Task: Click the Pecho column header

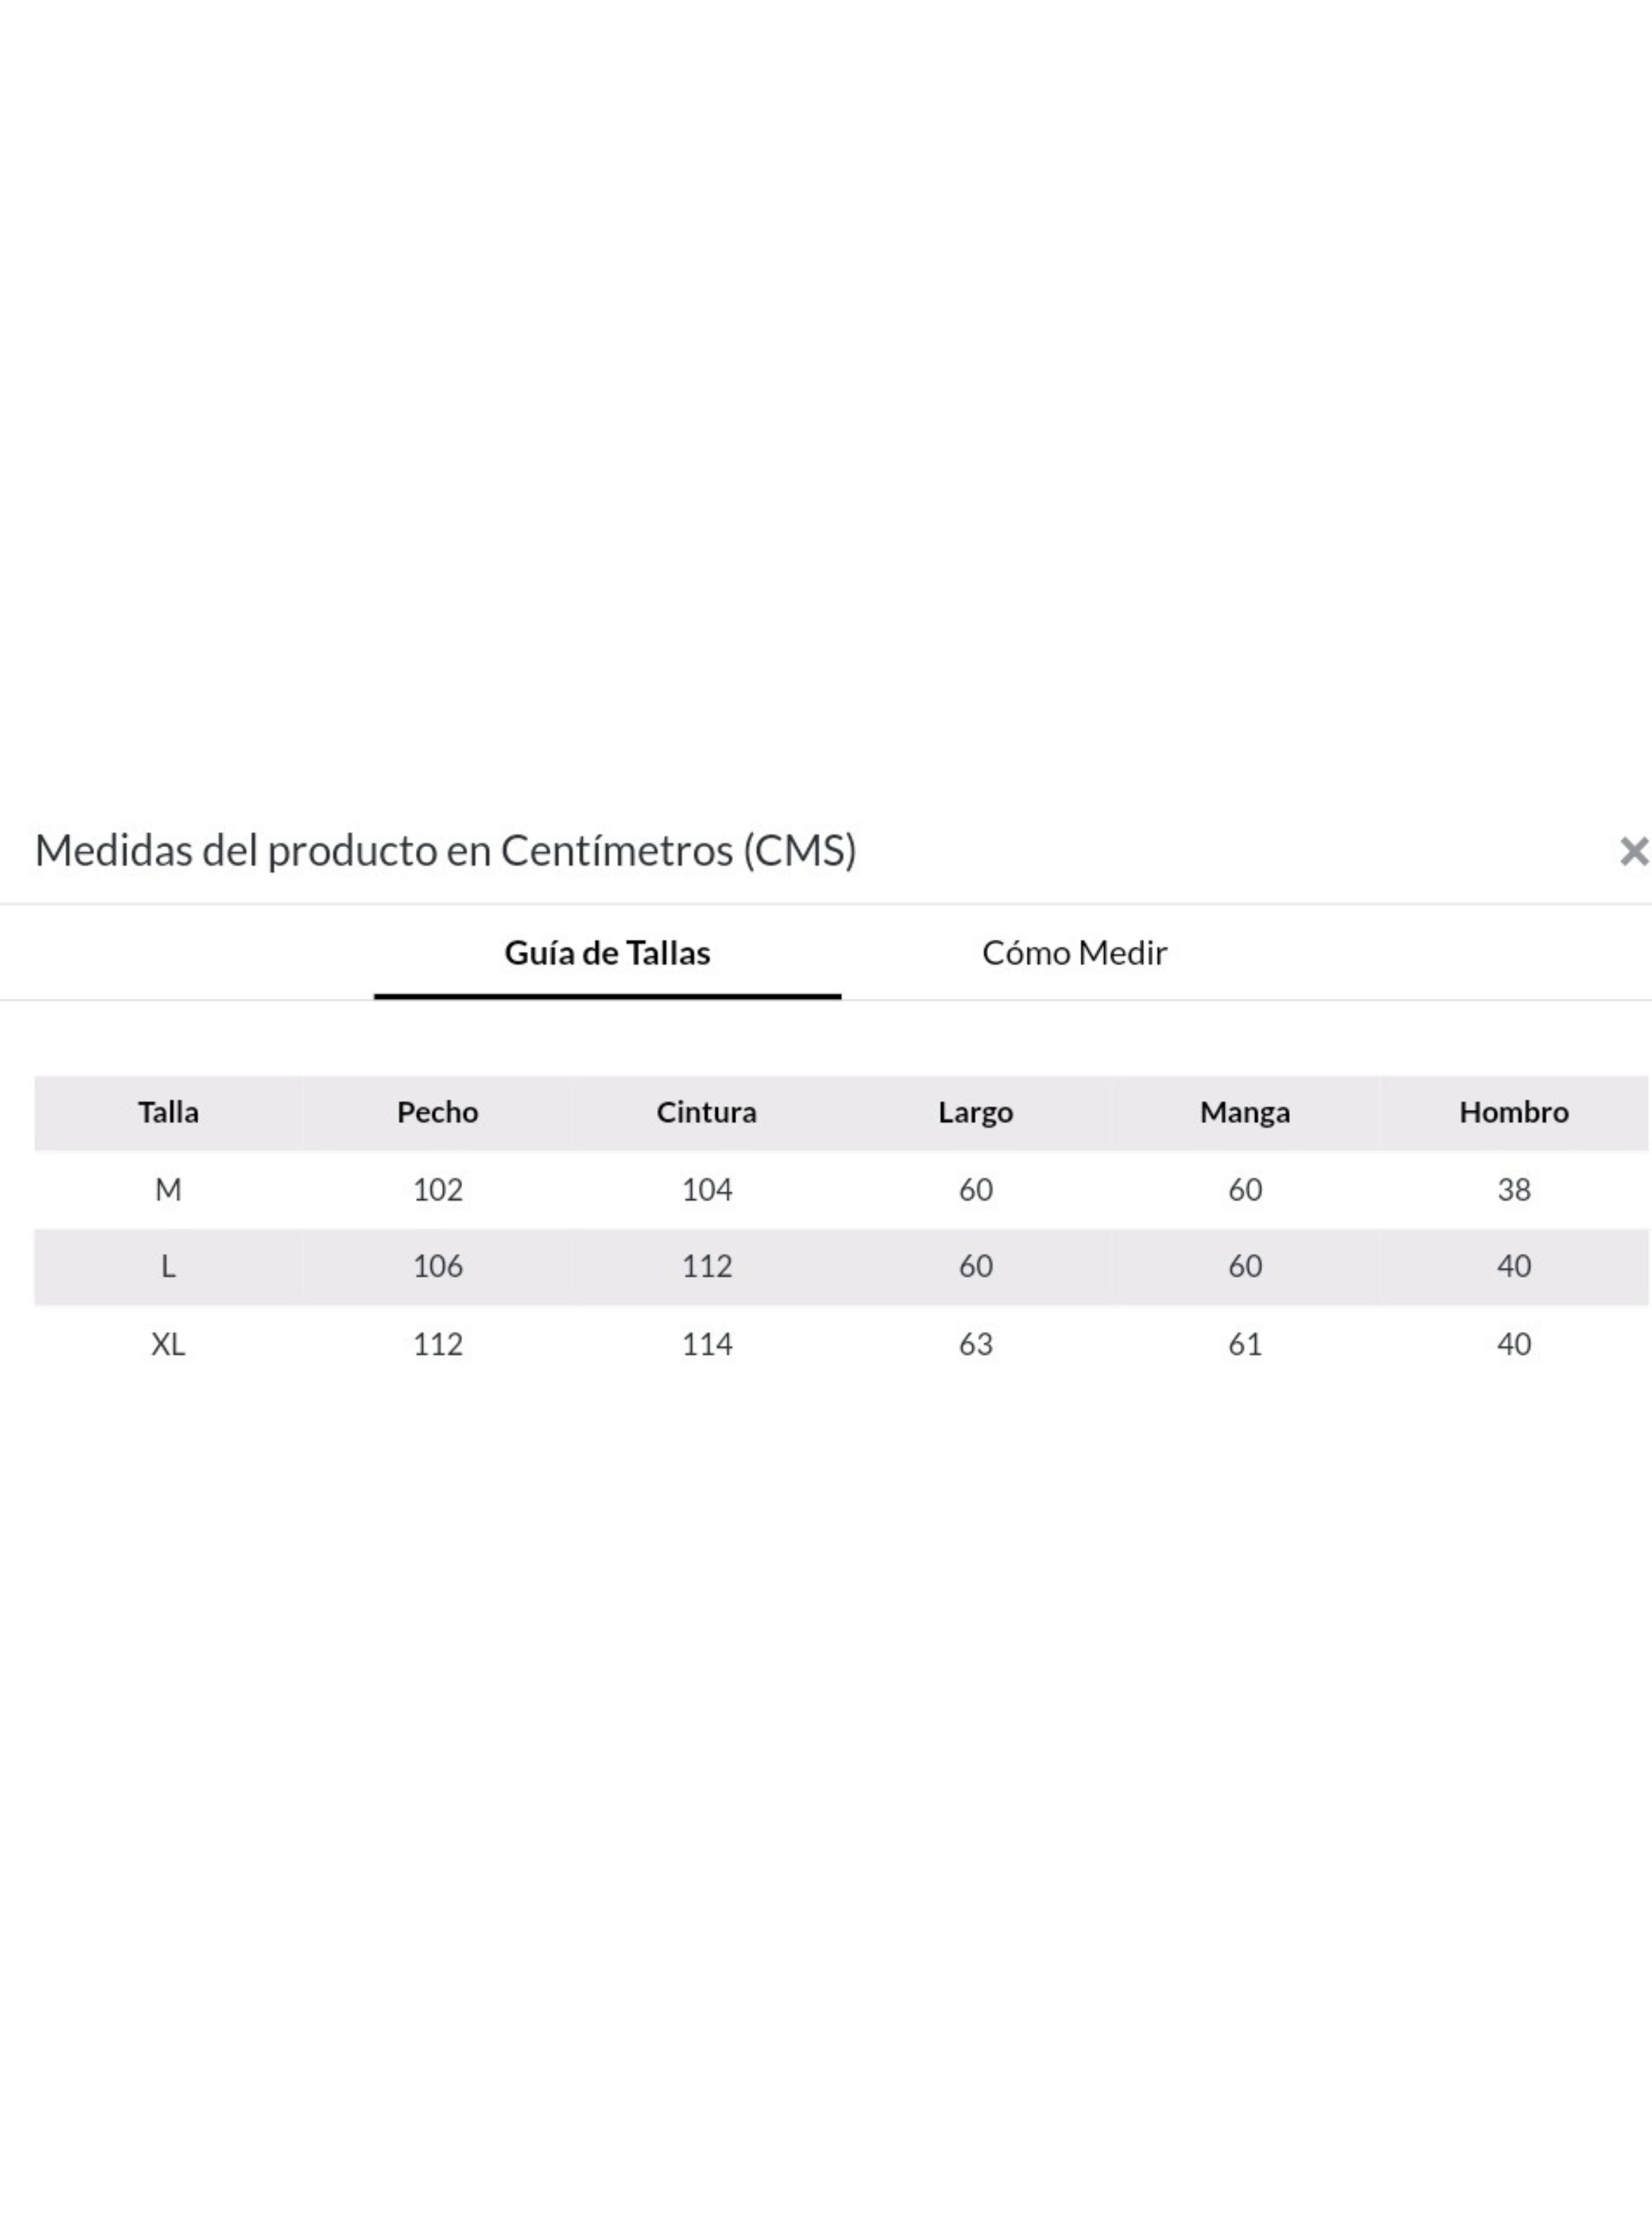Action: (437, 1112)
